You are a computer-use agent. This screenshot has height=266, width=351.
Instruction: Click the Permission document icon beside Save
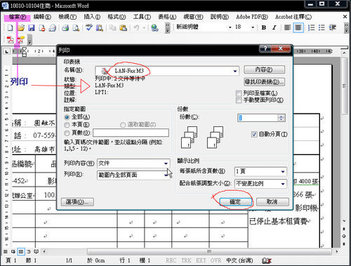coord(42,28)
